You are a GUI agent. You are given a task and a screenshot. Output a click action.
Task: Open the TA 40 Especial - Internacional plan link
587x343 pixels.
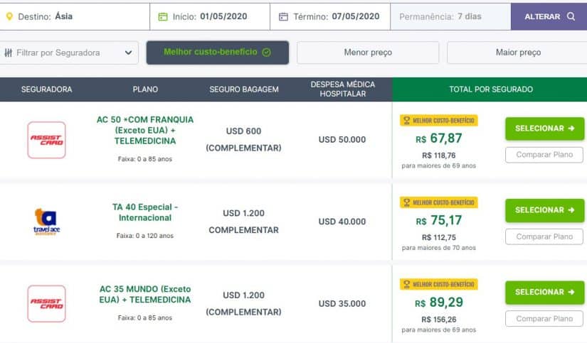coord(145,212)
